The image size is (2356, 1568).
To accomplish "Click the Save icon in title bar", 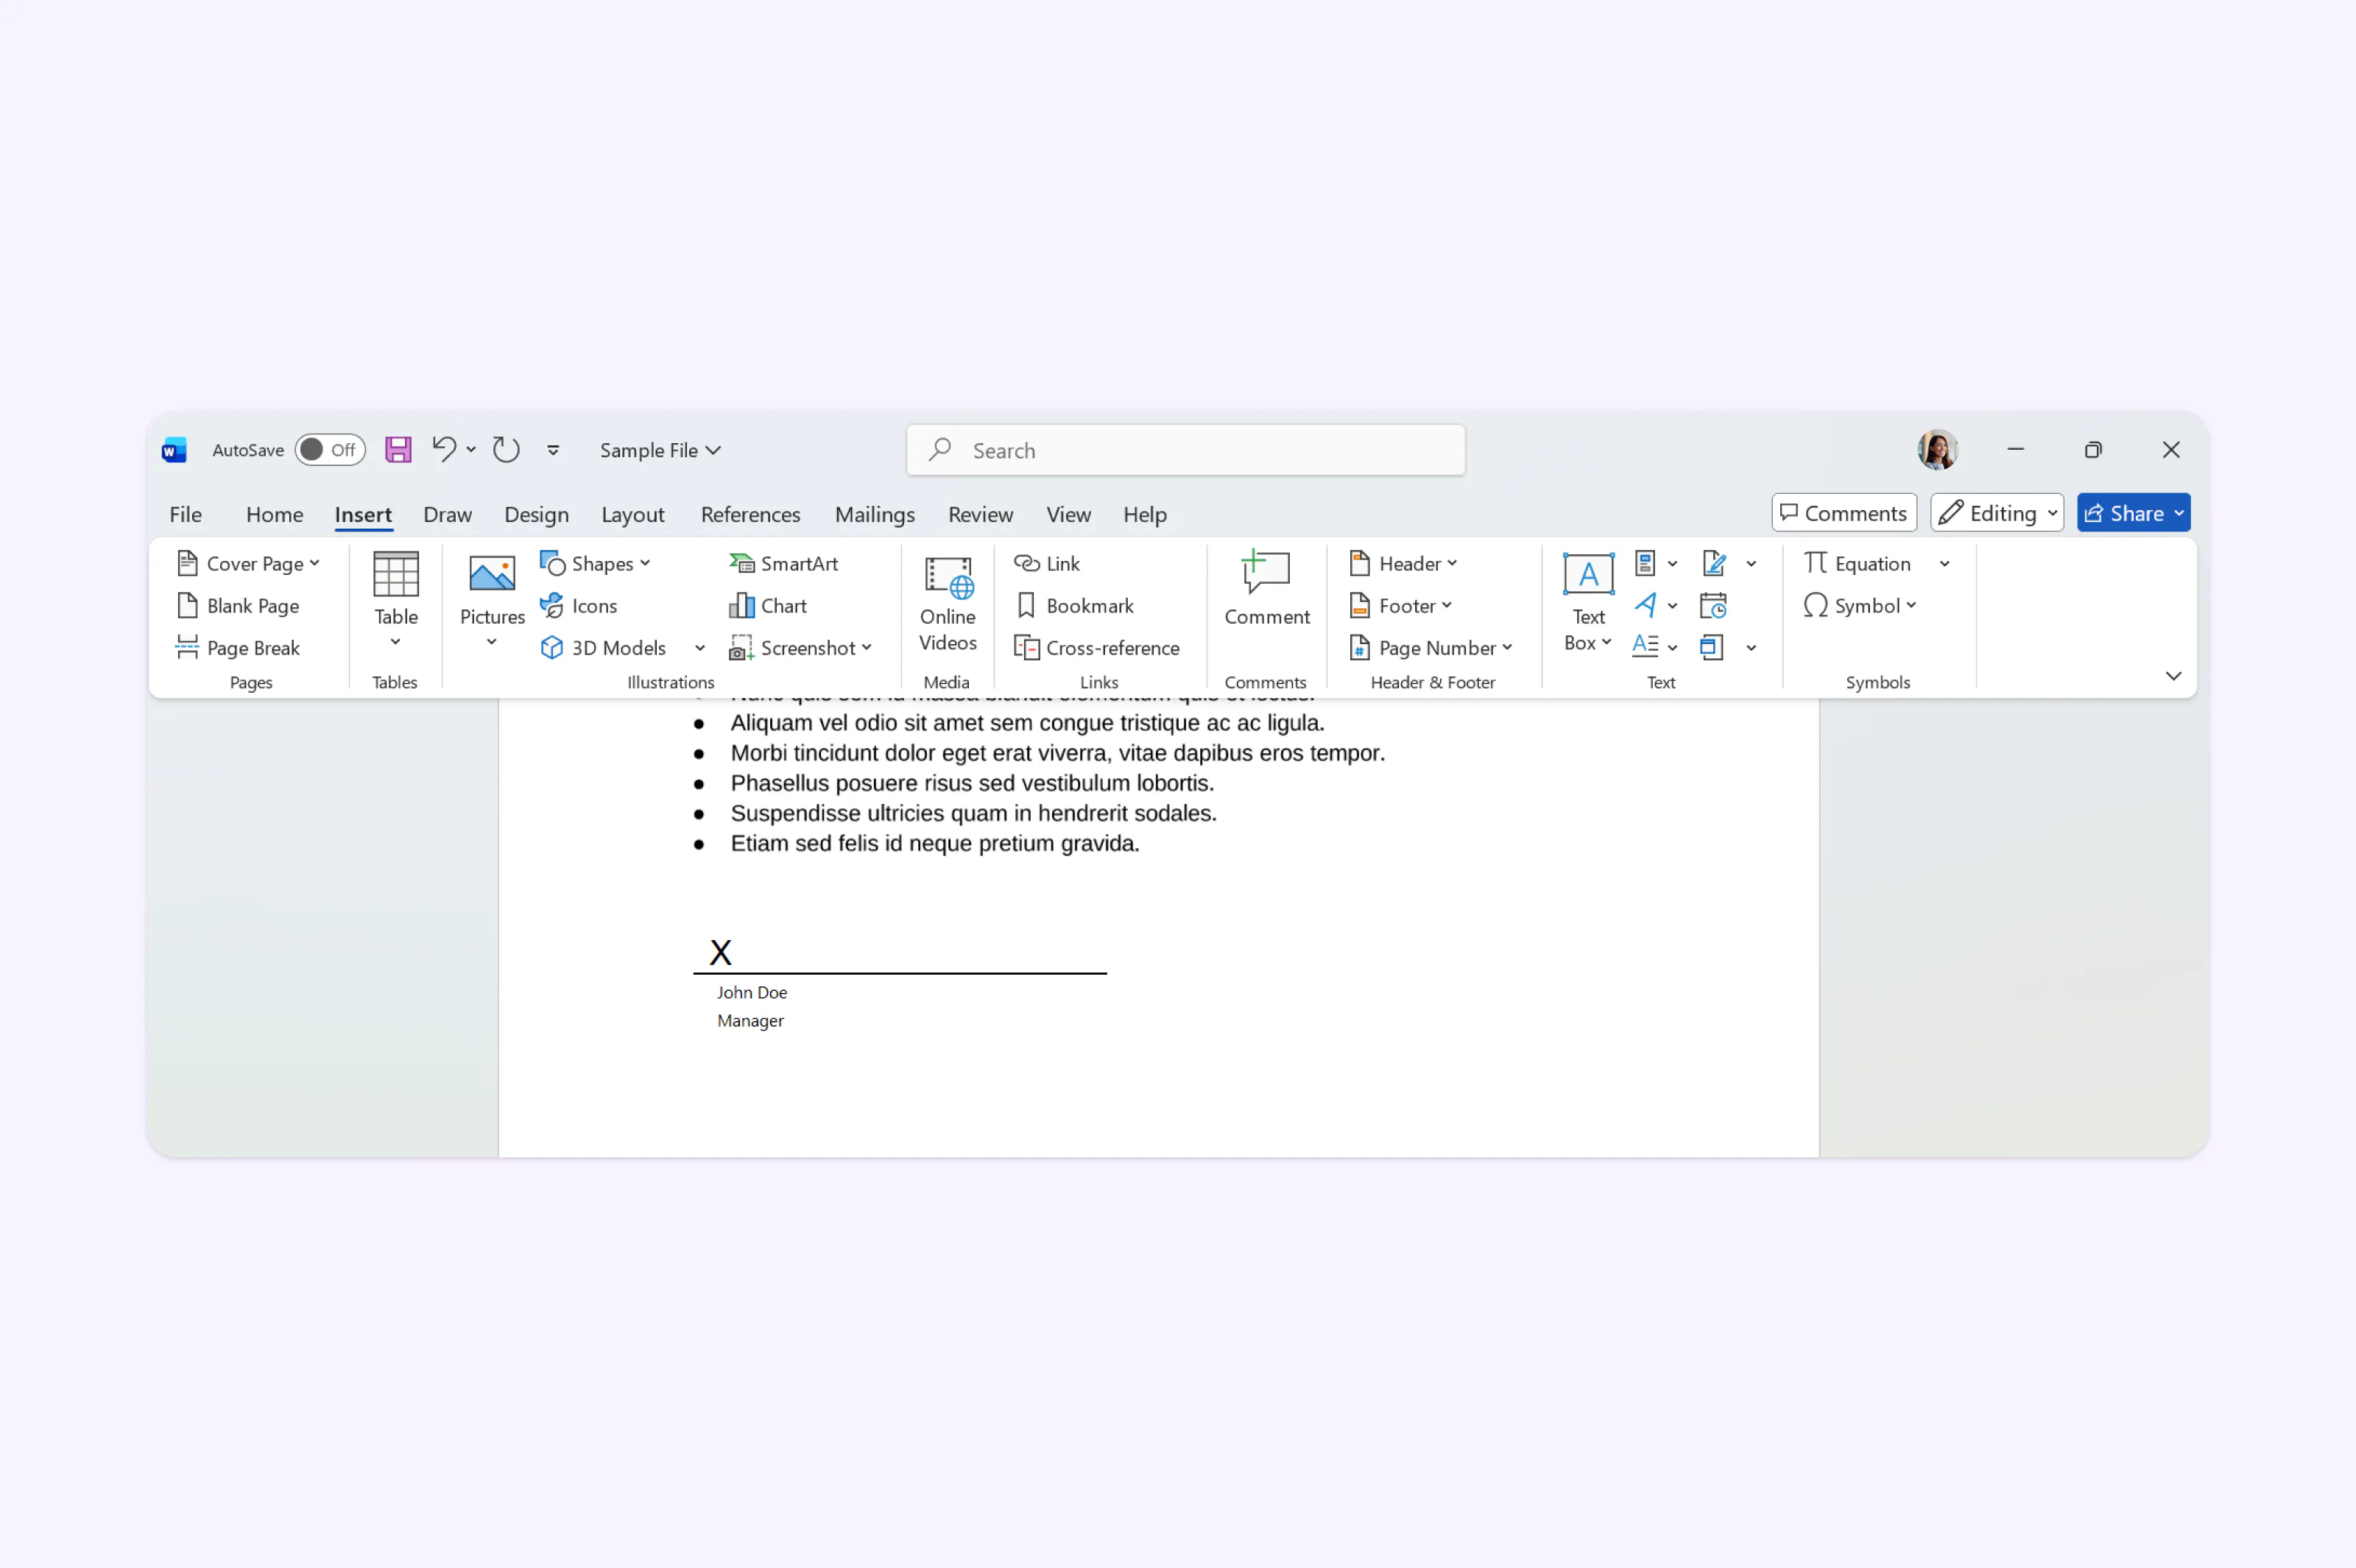I will click(x=398, y=450).
